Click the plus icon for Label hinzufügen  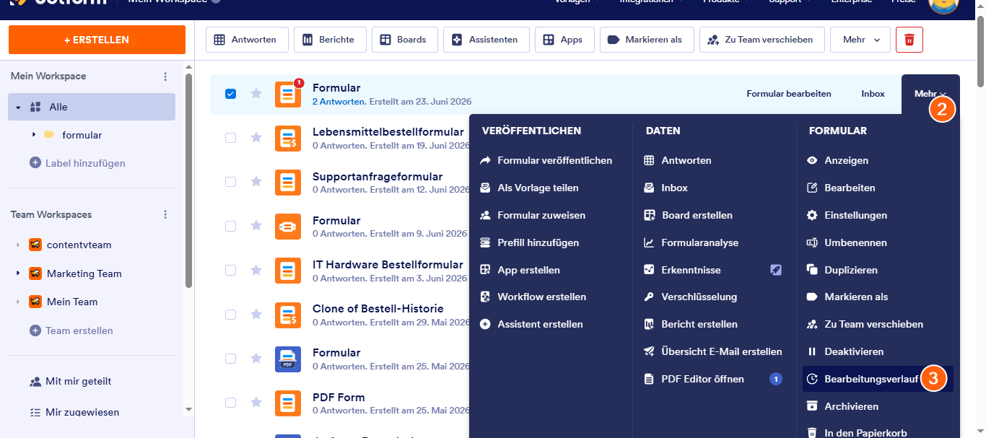(35, 163)
